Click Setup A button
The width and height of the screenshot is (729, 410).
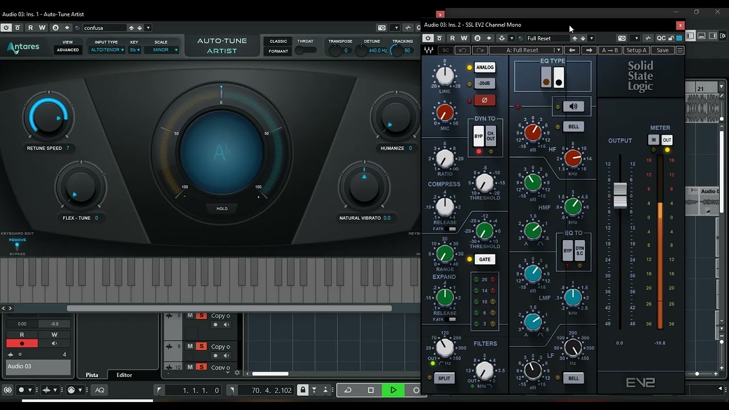(x=637, y=50)
